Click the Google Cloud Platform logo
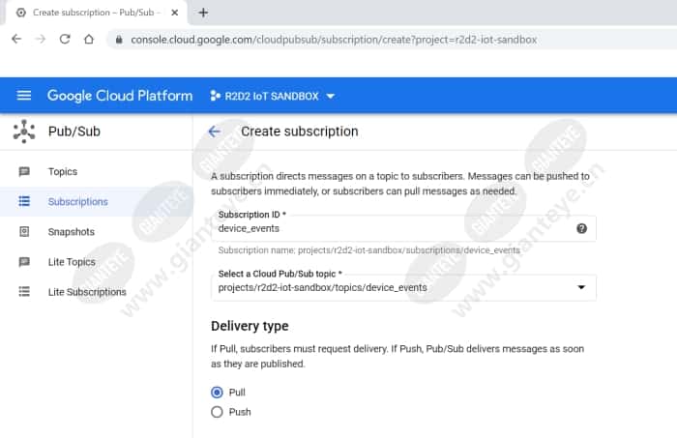The height and width of the screenshot is (438, 677). coord(120,96)
